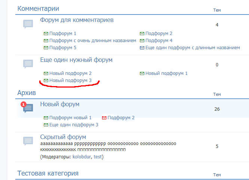Click envelope icon beside Еще один подфорум 3
The height and width of the screenshot is (180, 249).
(46, 125)
